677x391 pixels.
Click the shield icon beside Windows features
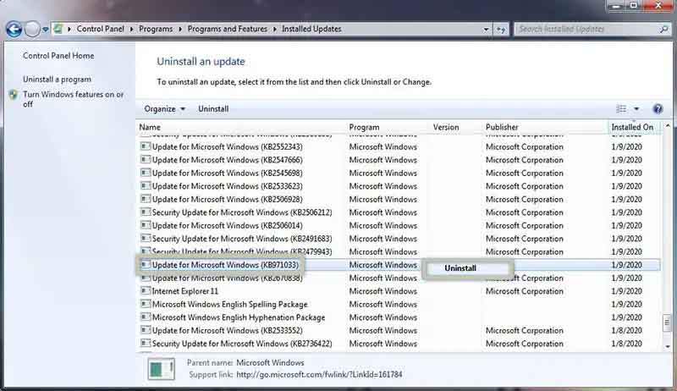(14, 95)
